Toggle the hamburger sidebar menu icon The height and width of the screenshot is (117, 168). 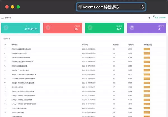point(3,18)
